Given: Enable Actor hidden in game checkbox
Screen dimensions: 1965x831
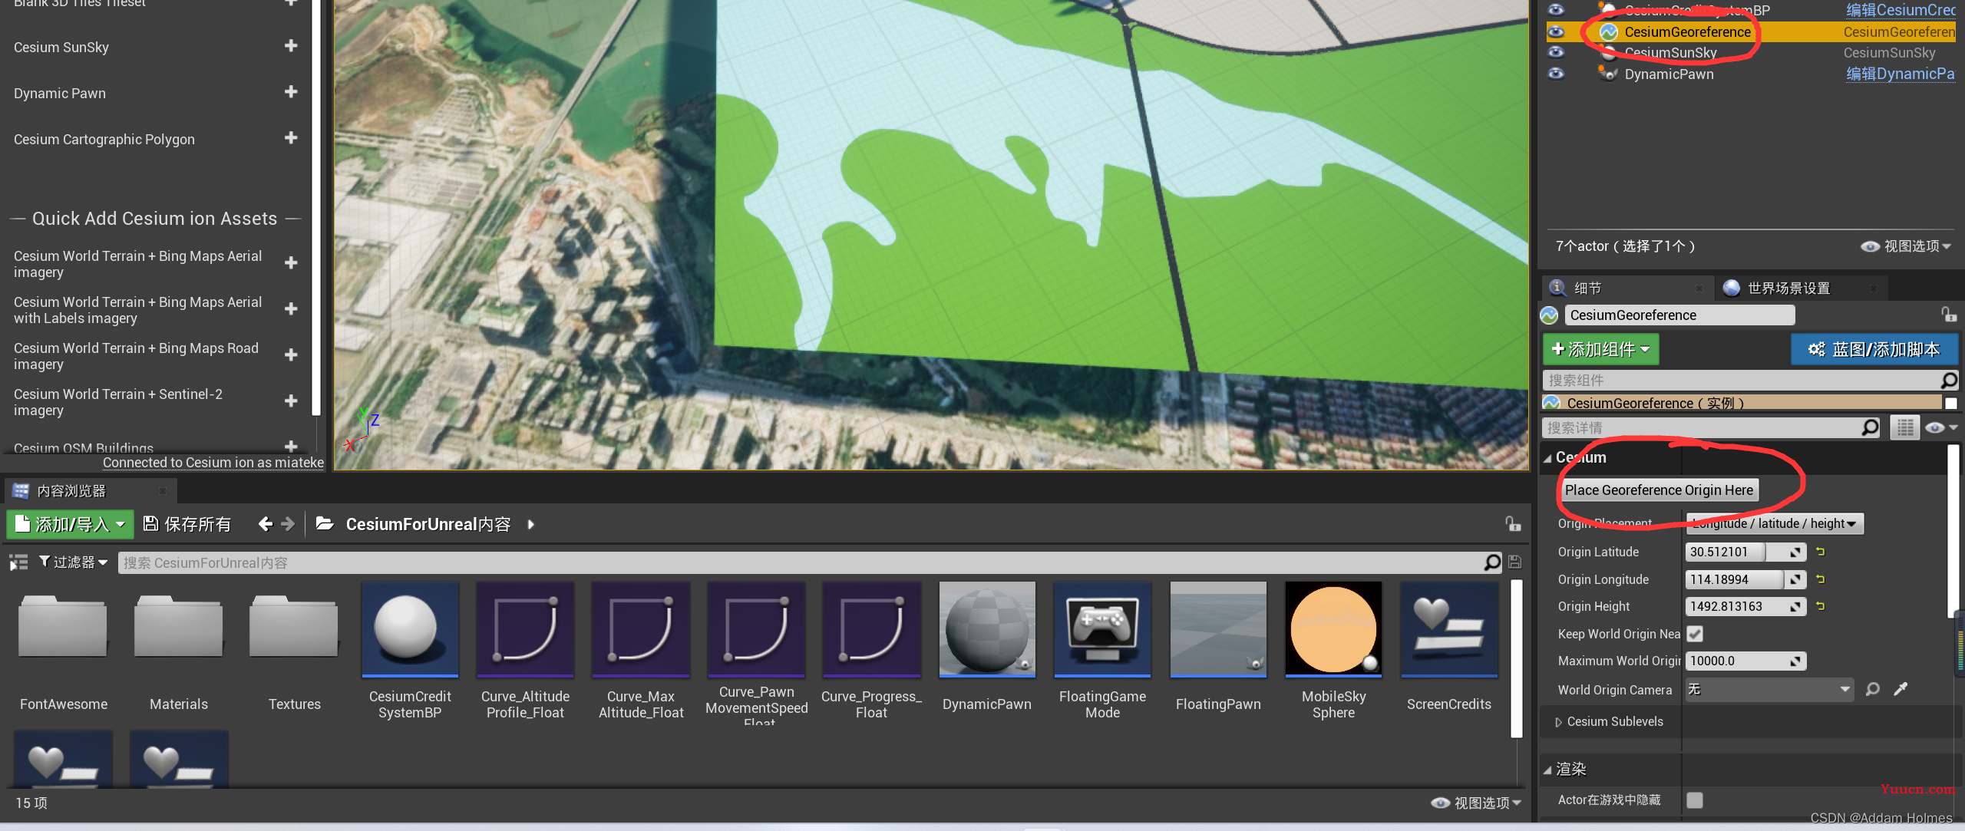Looking at the screenshot, I should 1695,800.
